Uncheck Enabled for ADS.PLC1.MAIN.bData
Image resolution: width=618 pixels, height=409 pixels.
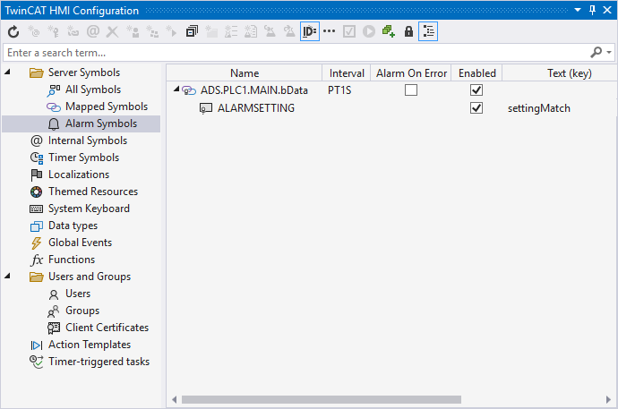(x=476, y=89)
